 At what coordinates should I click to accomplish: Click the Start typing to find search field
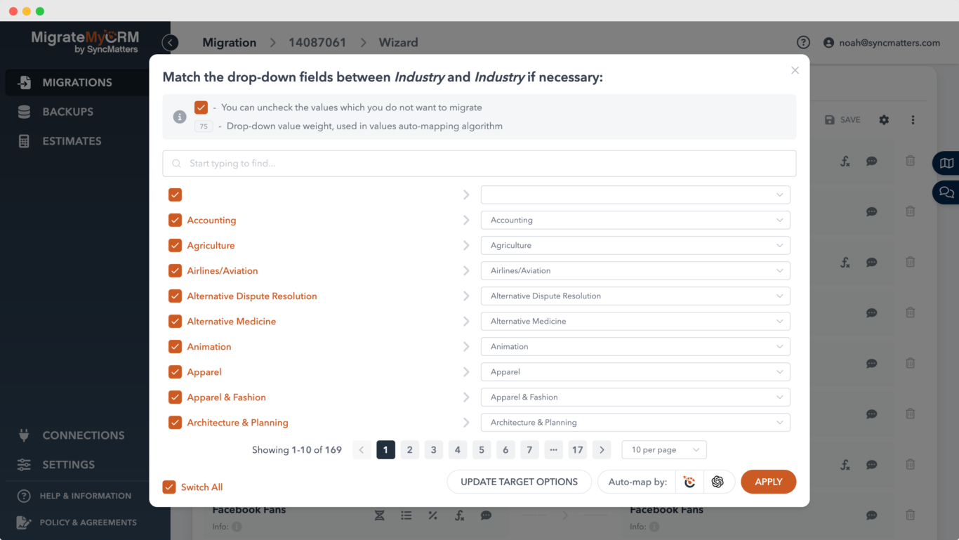pos(479,163)
